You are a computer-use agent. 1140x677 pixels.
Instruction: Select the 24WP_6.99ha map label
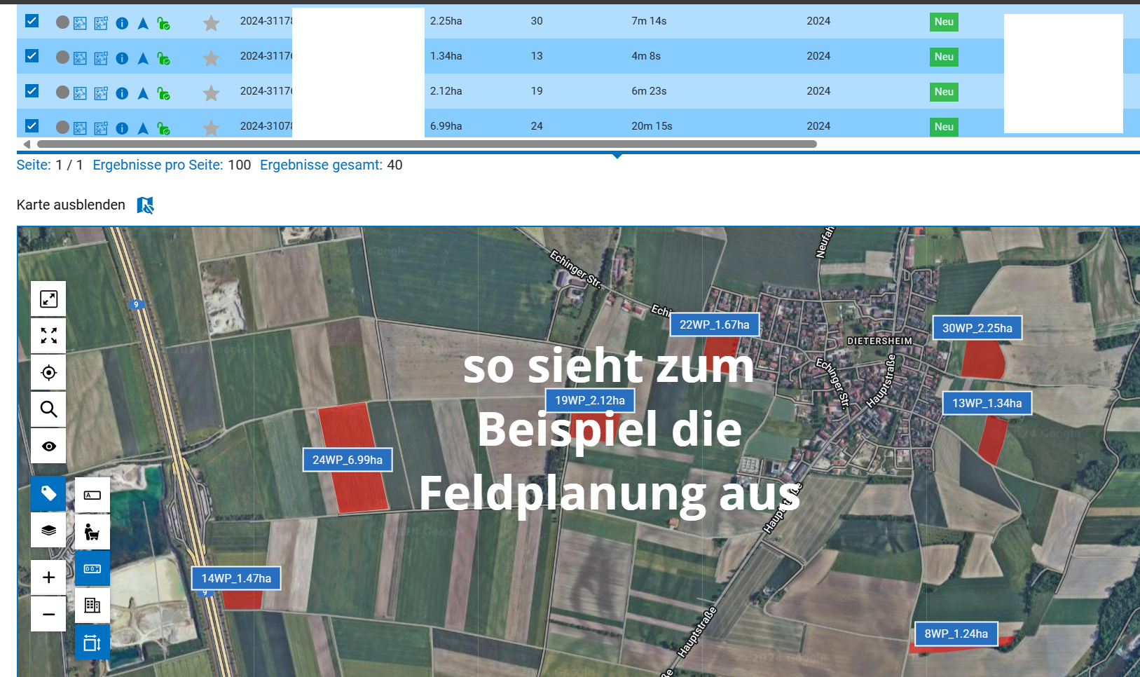click(x=348, y=460)
